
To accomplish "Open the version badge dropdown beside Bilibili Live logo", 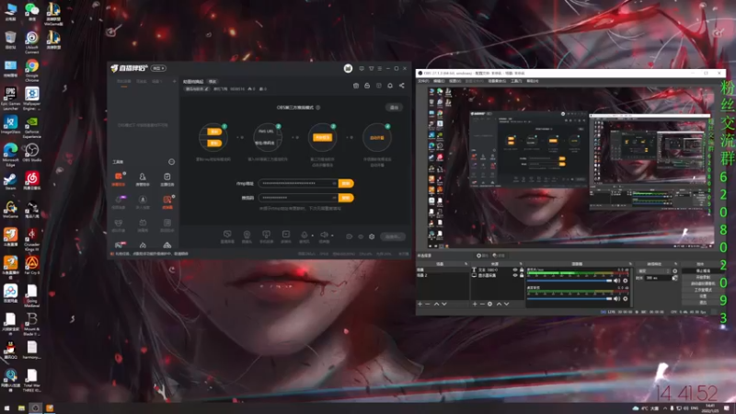I will (158, 68).
